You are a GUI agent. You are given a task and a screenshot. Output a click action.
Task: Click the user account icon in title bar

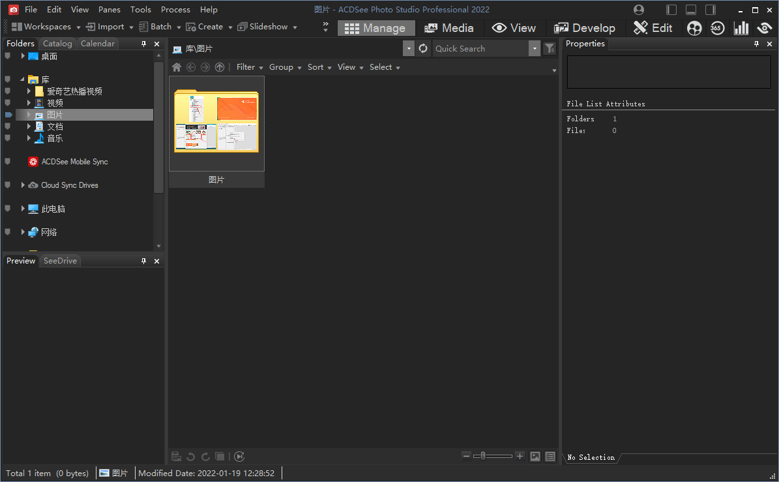(638, 9)
